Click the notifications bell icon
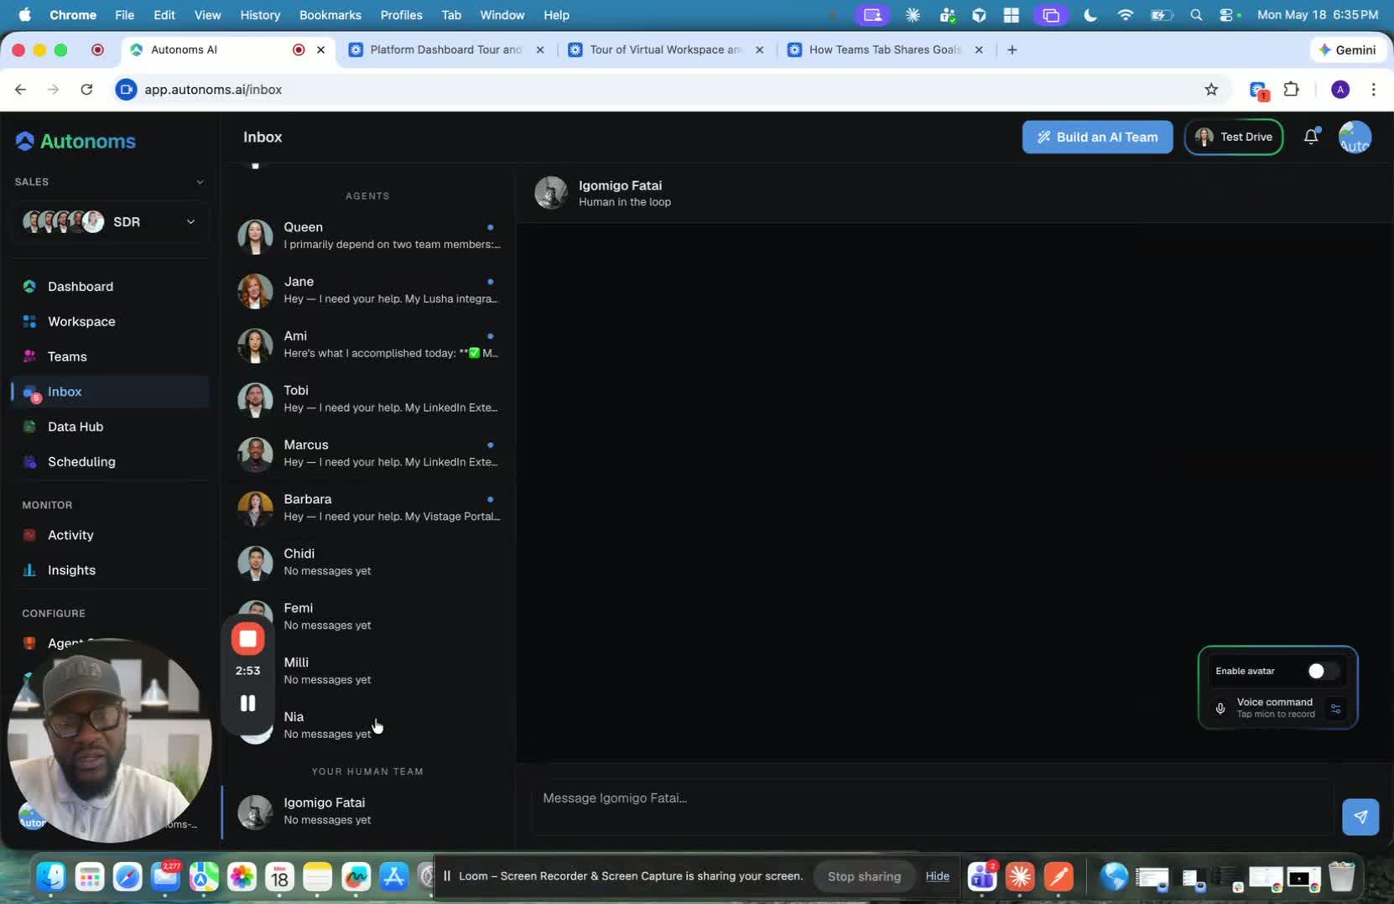Viewport: 1394px width, 904px height. [1311, 137]
